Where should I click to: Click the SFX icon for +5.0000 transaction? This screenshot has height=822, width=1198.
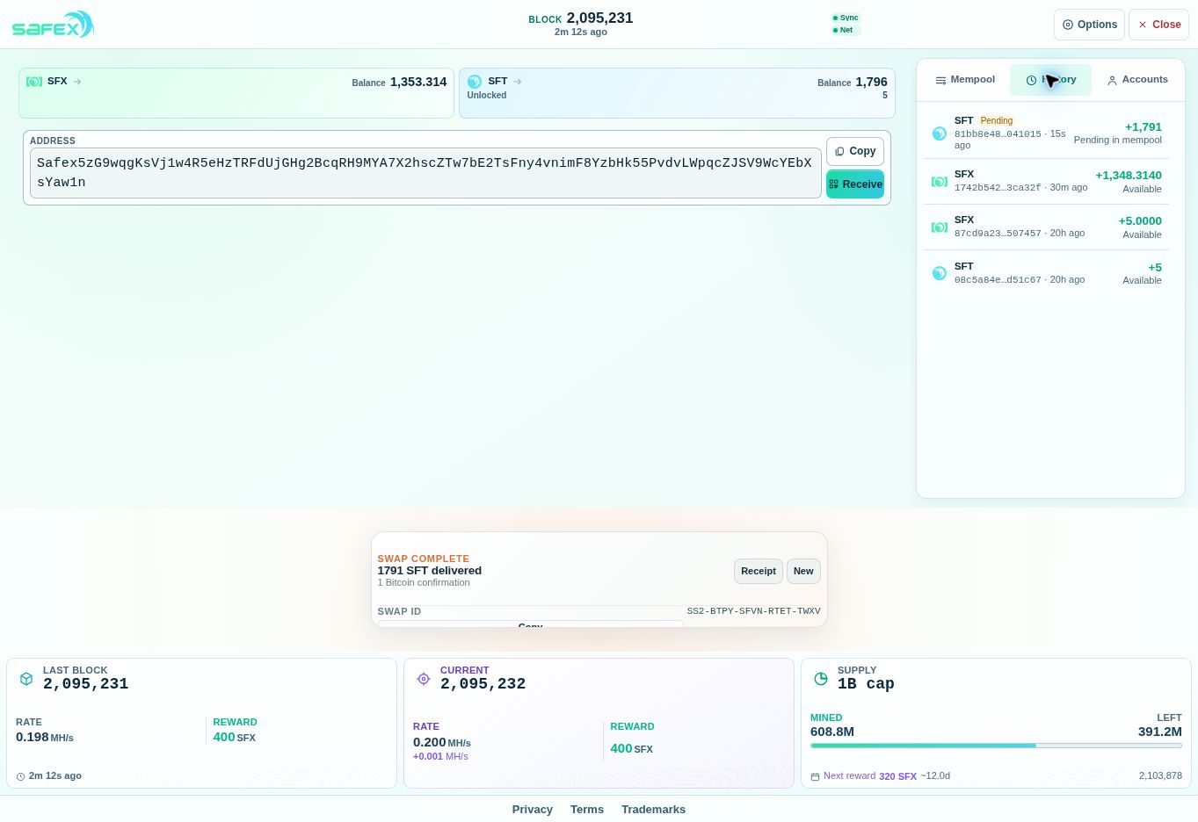click(x=940, y=227)
